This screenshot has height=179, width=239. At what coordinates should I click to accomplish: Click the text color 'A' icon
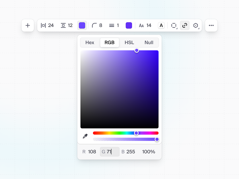(161, 25)
